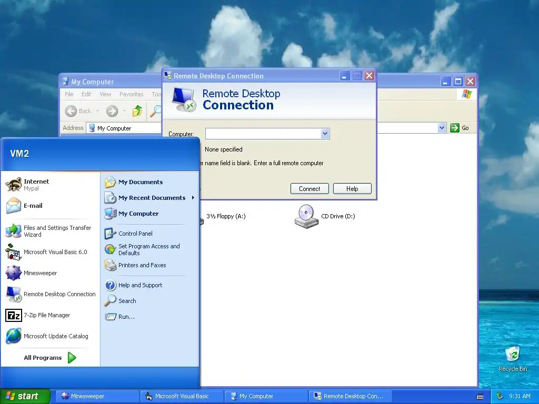Expand the Computer name dropdown

click(x=325, y=134)
